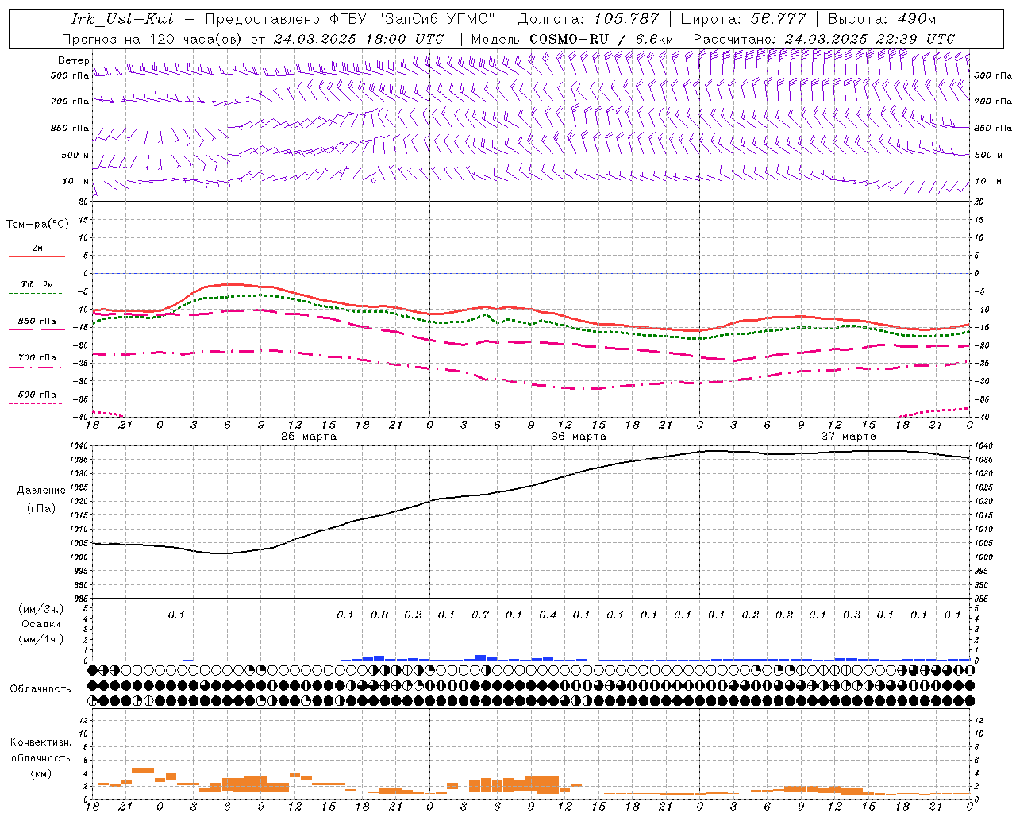Viewport: 1016px width, 813px height.
Task: Click the Осадки precipitation label
Action: (x=40, y=624)
